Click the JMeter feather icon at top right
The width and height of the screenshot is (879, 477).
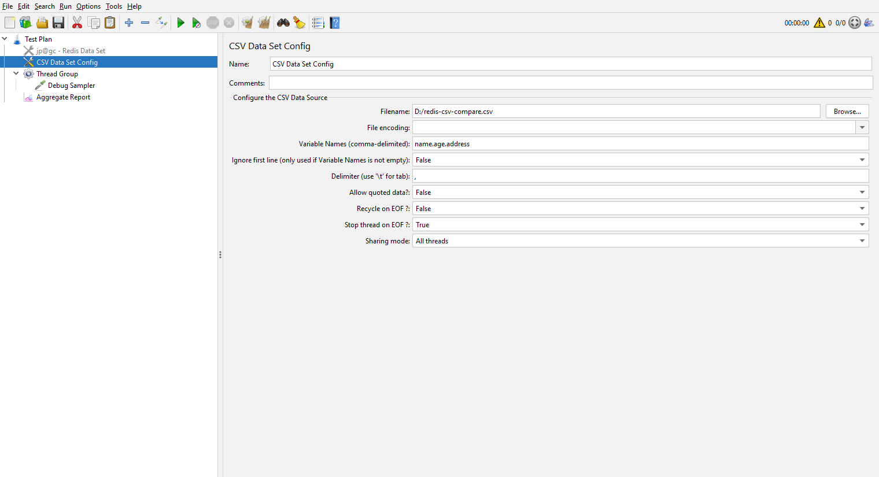click(x=869, y=23)
